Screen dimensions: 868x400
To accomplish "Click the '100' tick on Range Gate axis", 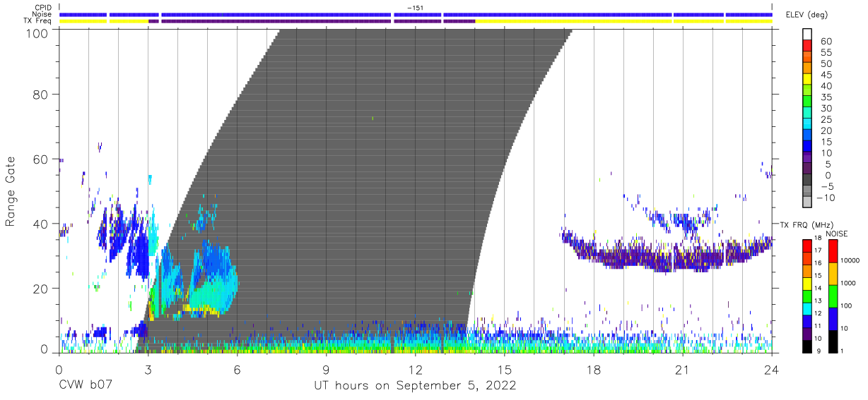I will coord(37,32).
